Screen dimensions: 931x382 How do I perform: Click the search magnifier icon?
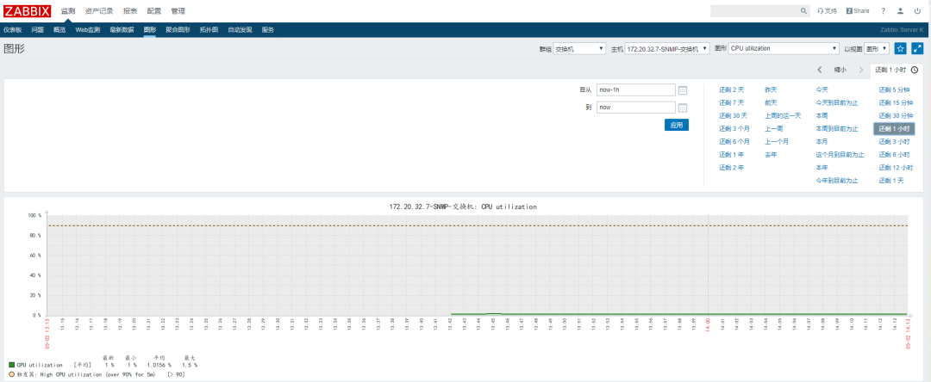coord(803,10)
